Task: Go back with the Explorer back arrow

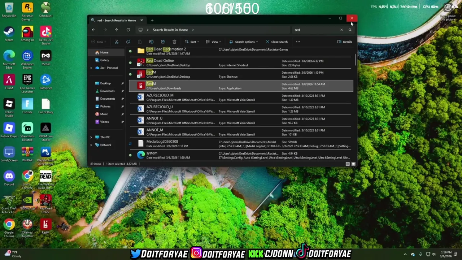Action: click(x=93, y=30)
